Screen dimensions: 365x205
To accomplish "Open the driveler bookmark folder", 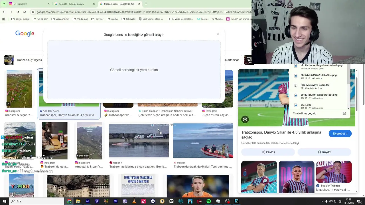I will [x=97, y=19].
